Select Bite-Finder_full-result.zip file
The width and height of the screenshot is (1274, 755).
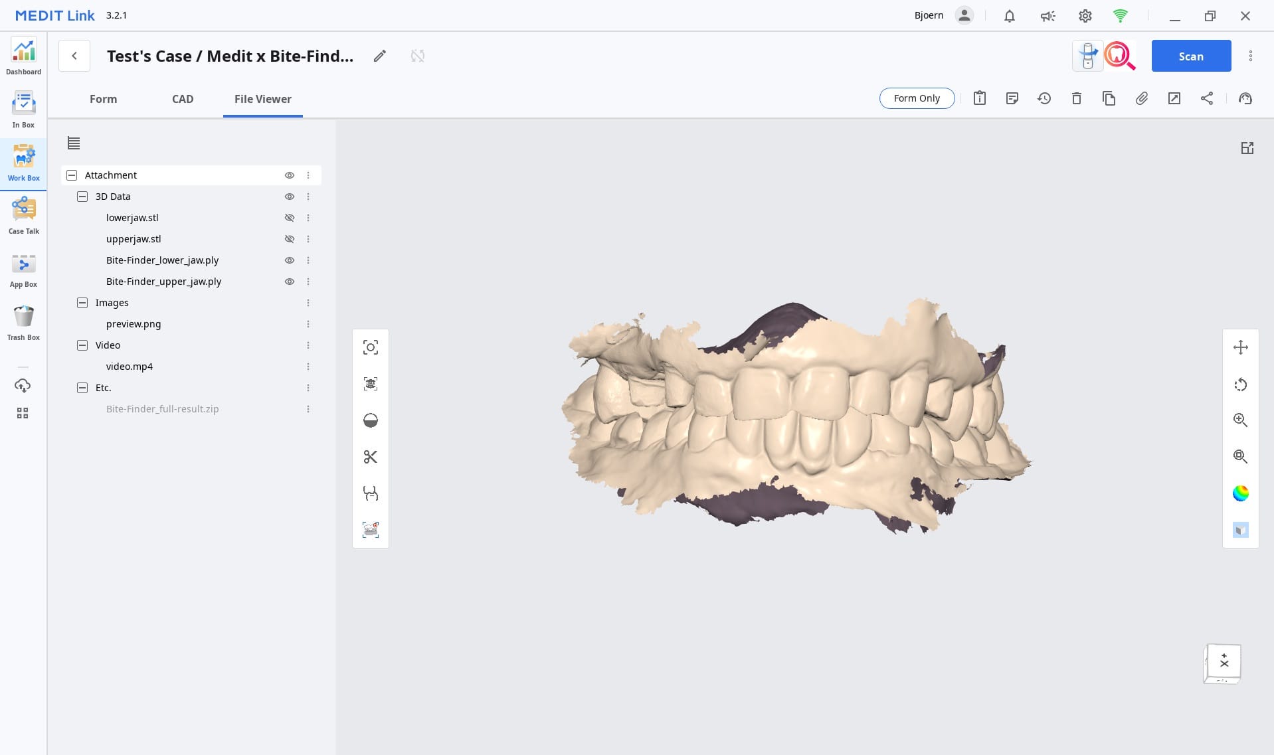click(x=162, y=409)
